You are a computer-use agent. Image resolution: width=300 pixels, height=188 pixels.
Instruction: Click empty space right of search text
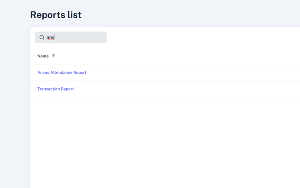84,37
